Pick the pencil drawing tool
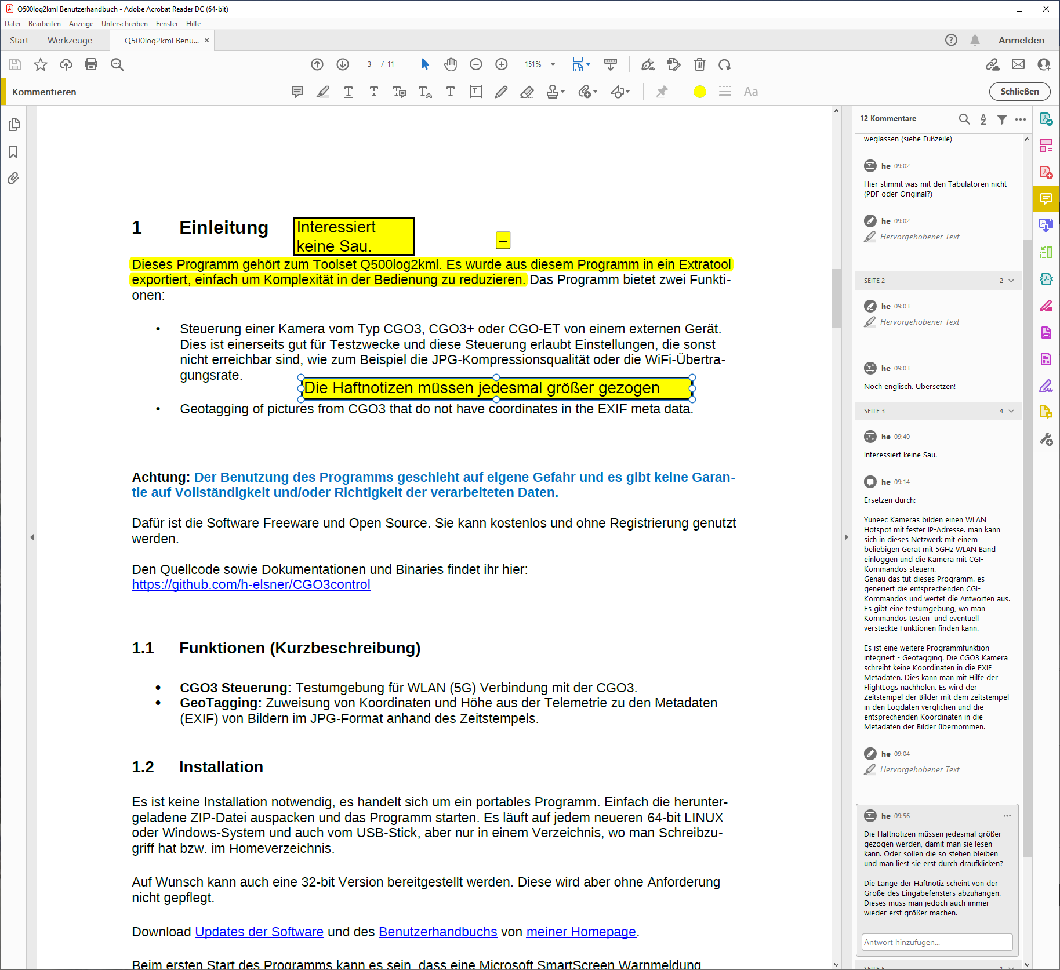Screen dimensions: 1060x970 point(501,92)
